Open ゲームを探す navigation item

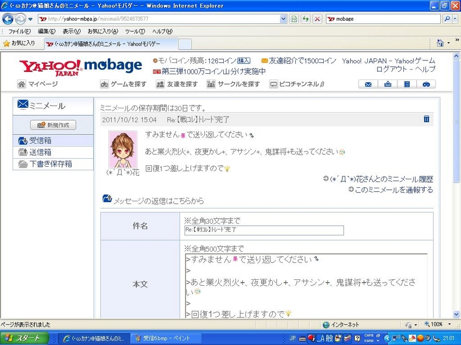[123, 84]
